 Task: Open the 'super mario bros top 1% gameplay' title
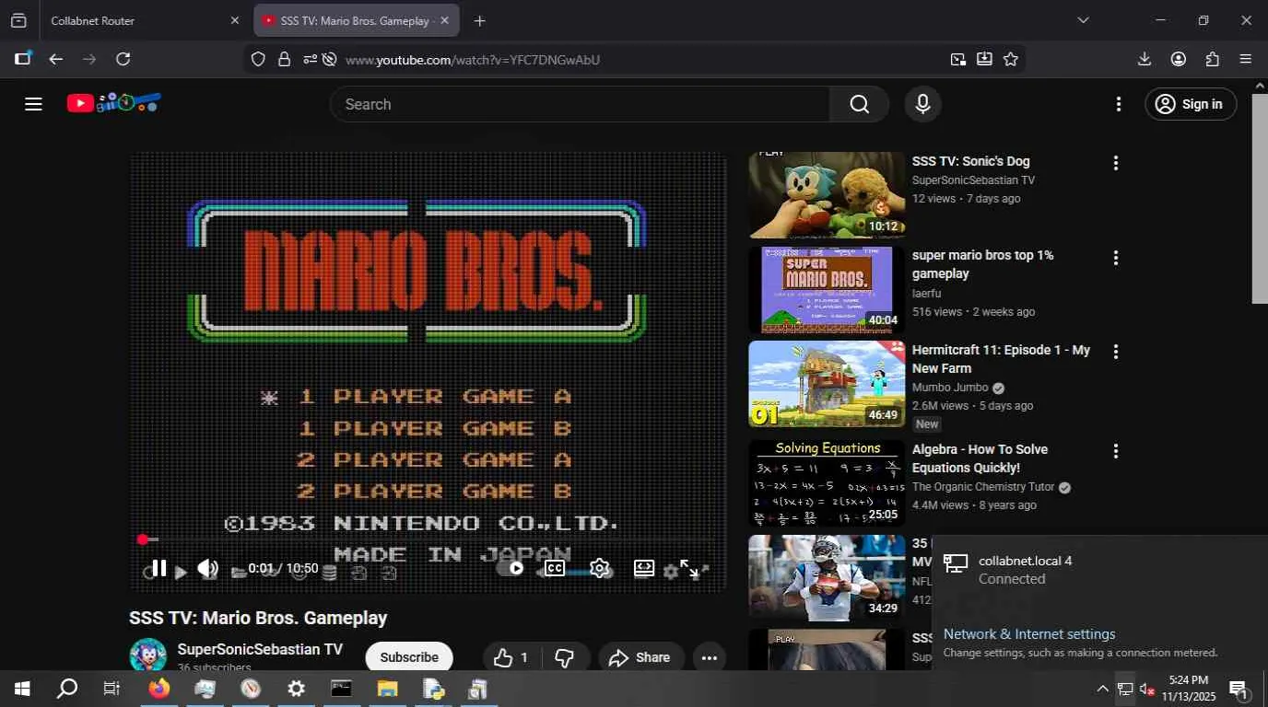[982, 264]
